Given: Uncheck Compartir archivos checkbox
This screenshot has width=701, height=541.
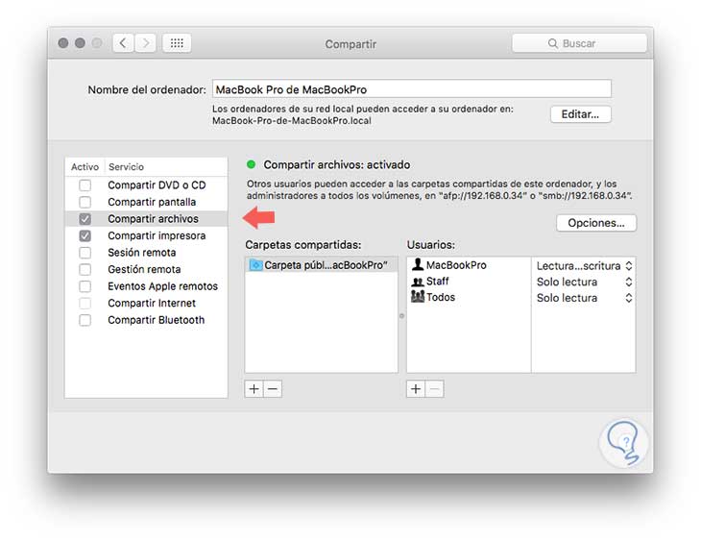Looking at the screenshot, I should pos(85,219).
